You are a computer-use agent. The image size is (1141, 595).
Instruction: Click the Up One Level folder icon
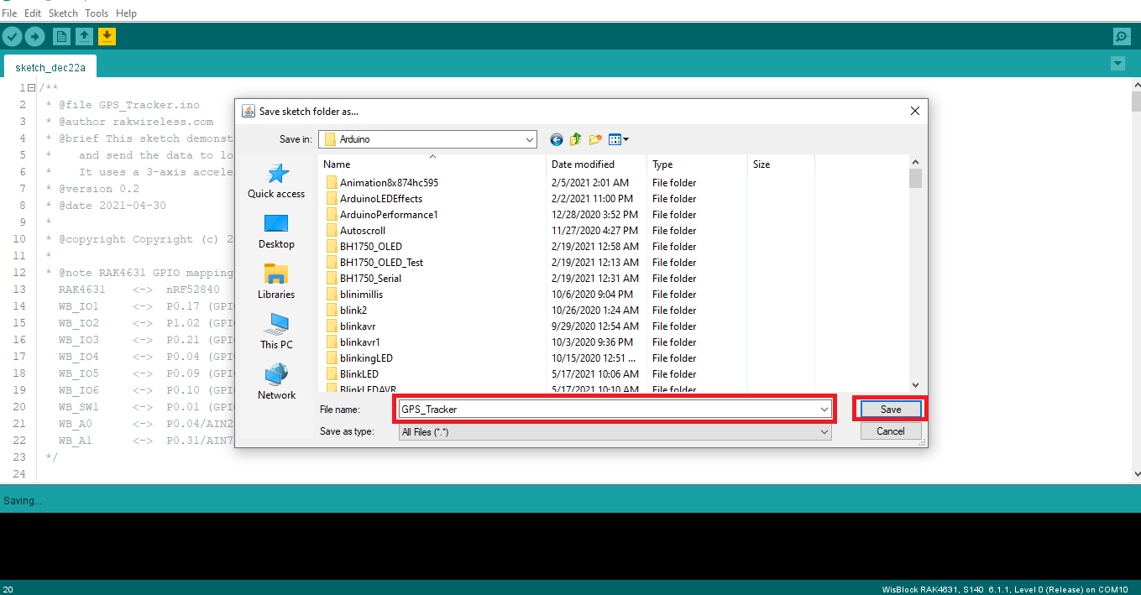[x=576, y=139]
